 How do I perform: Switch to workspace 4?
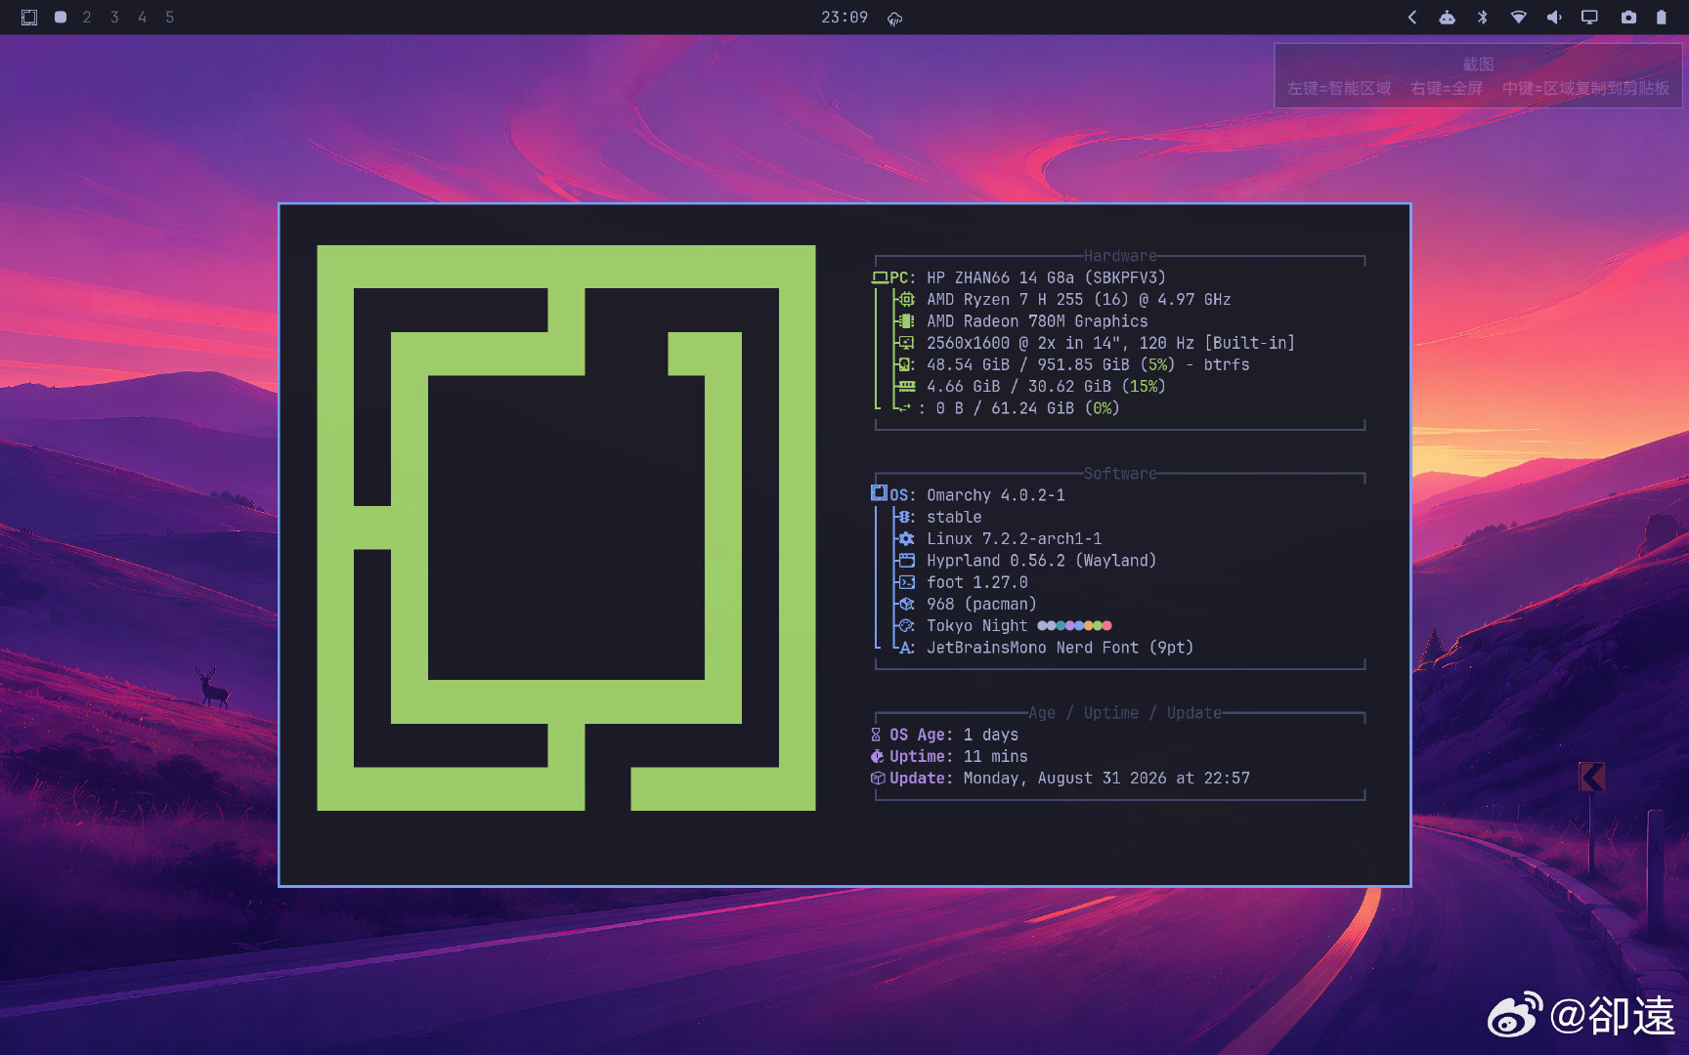(142, 18)
